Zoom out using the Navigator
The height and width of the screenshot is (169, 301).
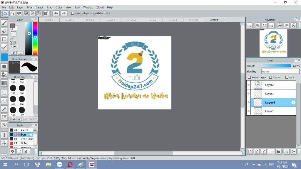pos(271,25)
